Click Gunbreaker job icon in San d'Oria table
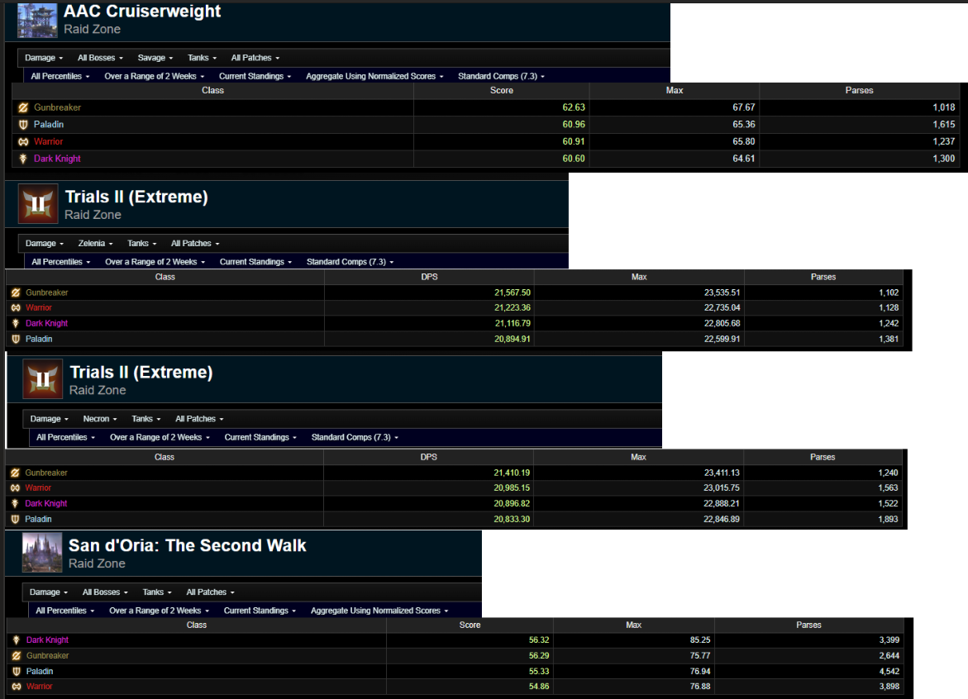This screenshot has width=968, height=699. pos(17,656)
